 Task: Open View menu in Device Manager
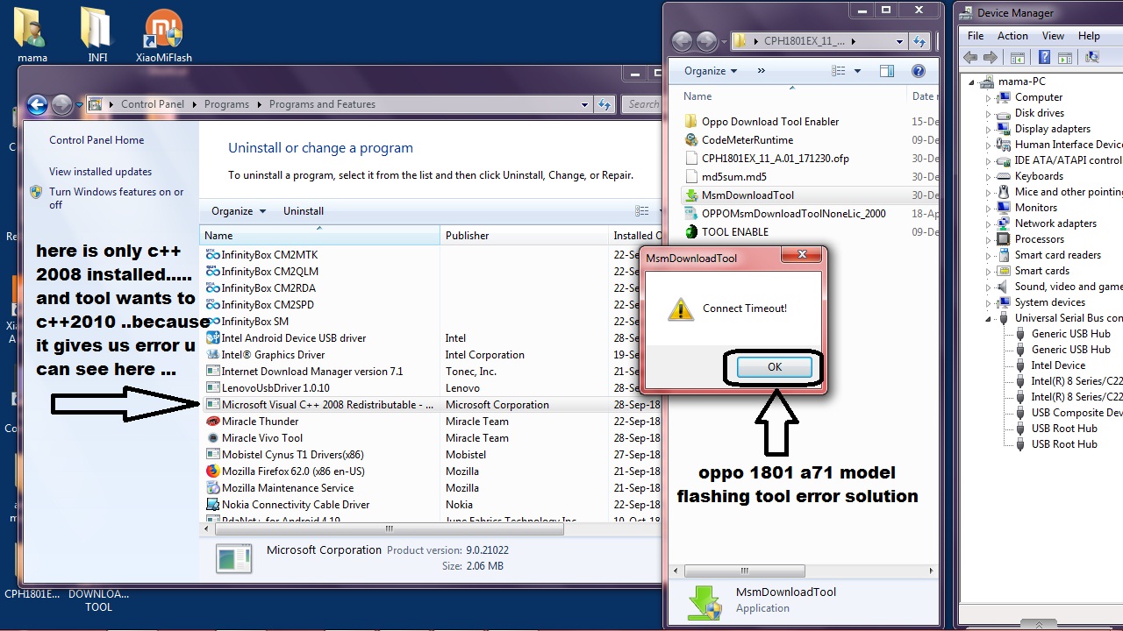click(x=1053, y=36)
